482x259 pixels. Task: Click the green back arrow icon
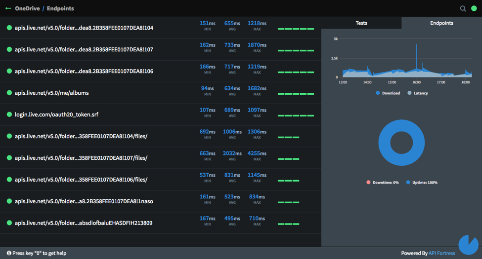pyautogui.click(x=8, y=8)
